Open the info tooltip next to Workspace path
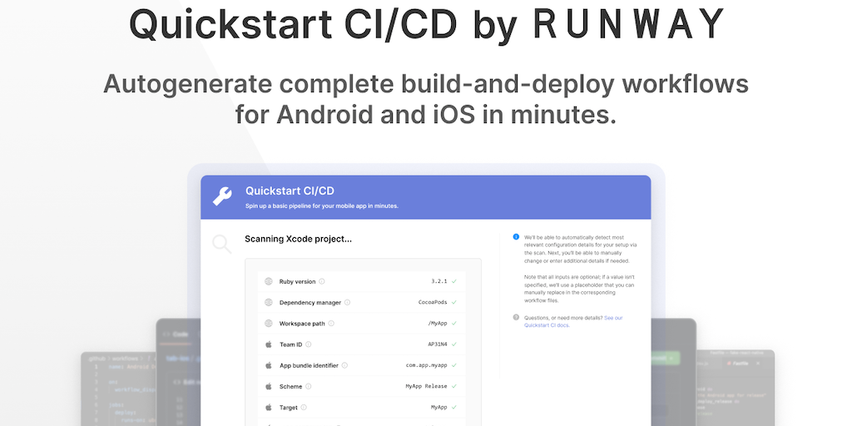This screenshot has height=426, width=852. (331, 324)
